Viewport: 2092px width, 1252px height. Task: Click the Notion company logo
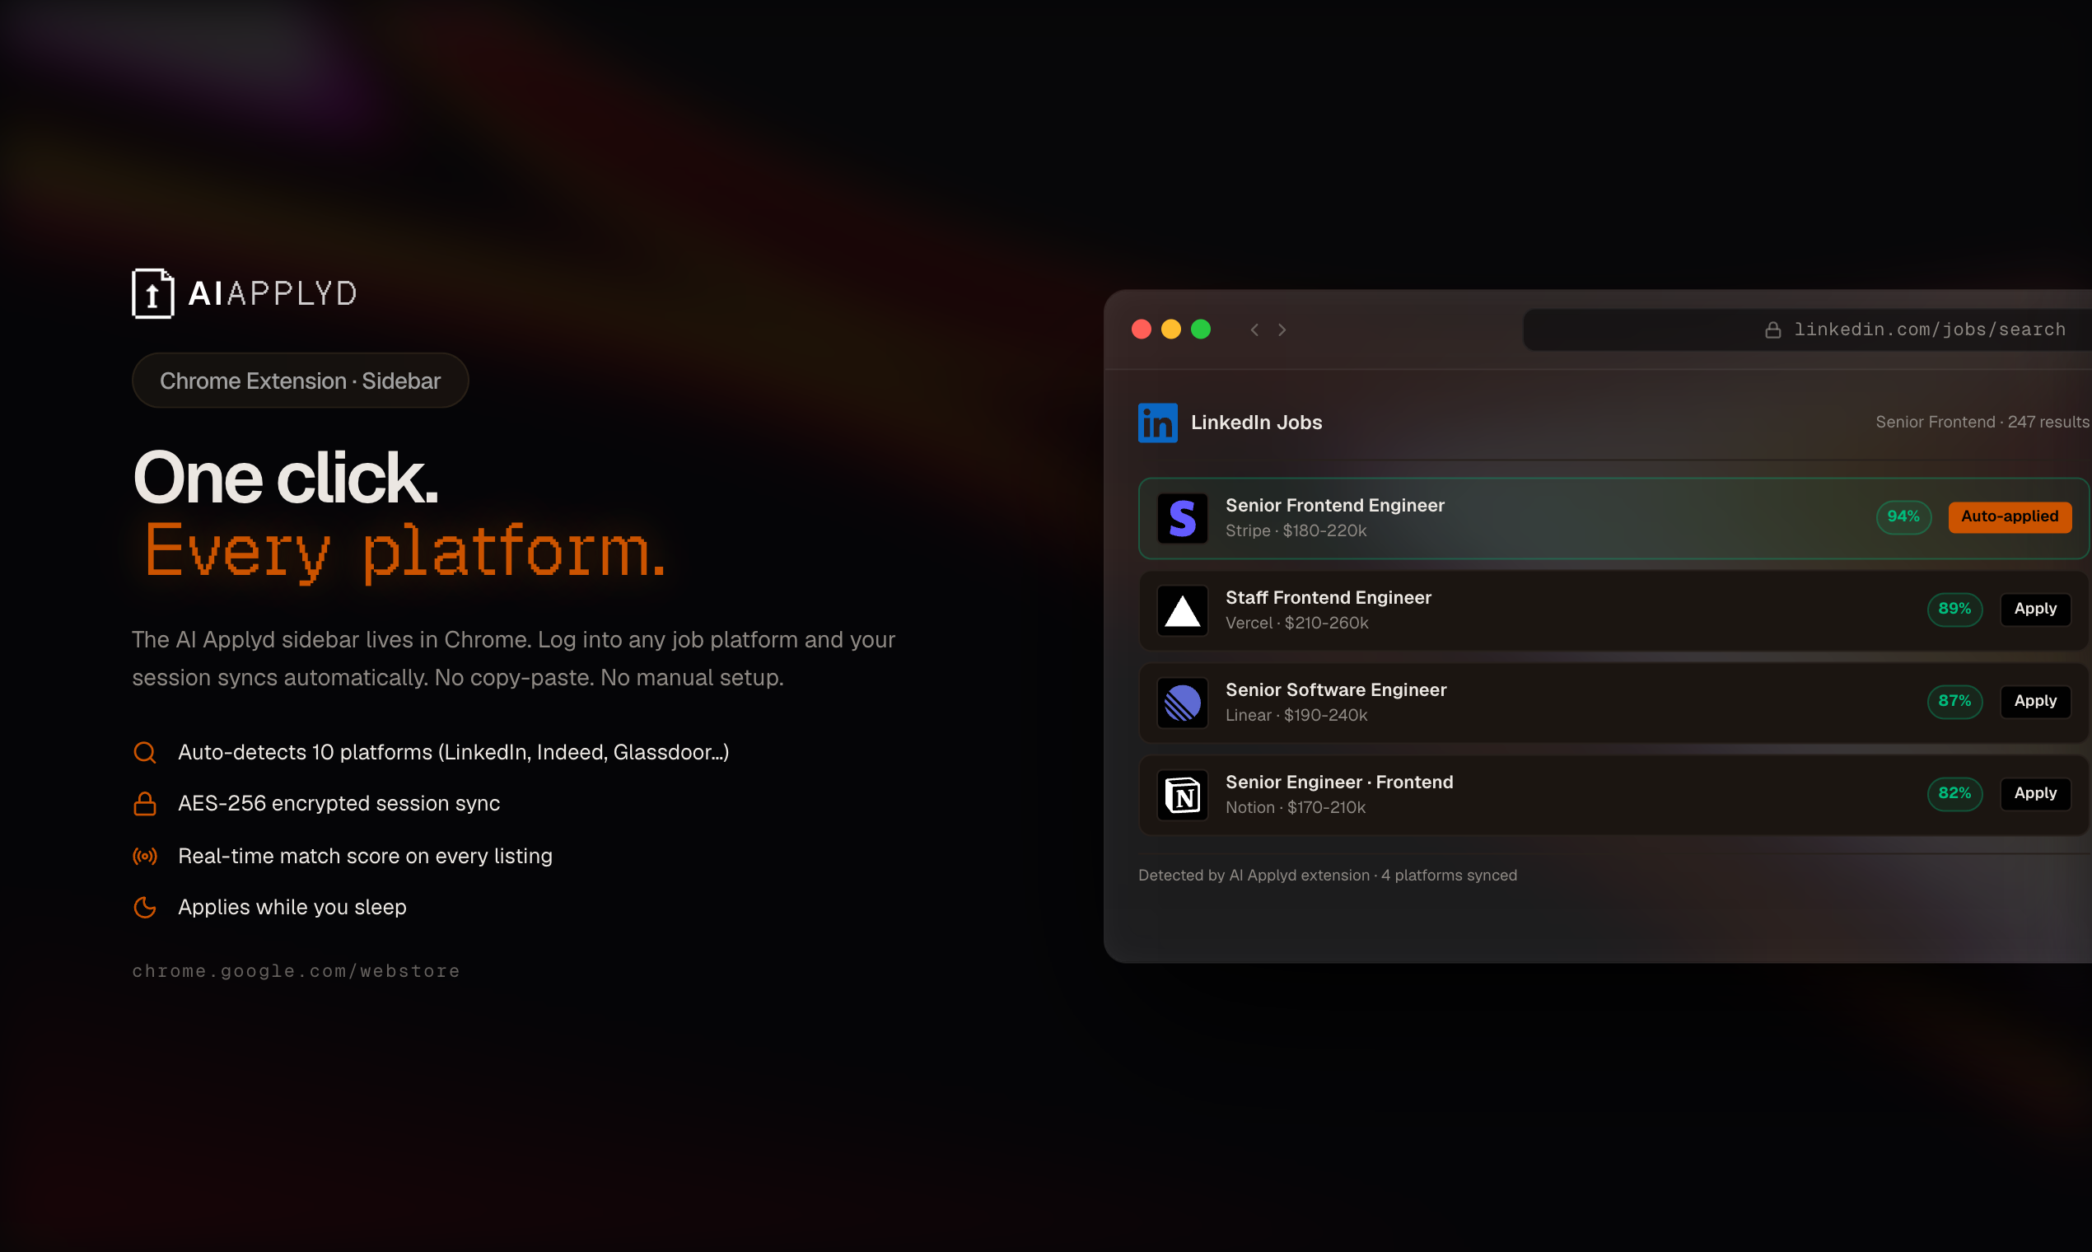click(1182, 795)
